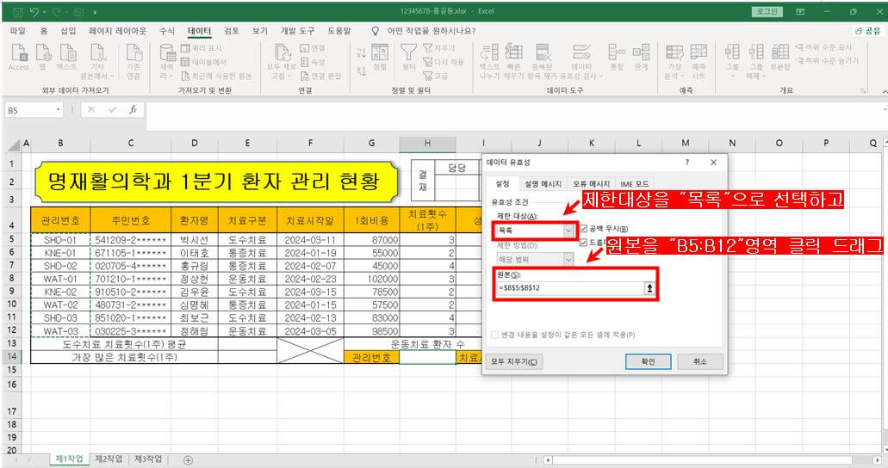888x468 pixels.
Task: Select column header H
Action: tap(427, 144)
